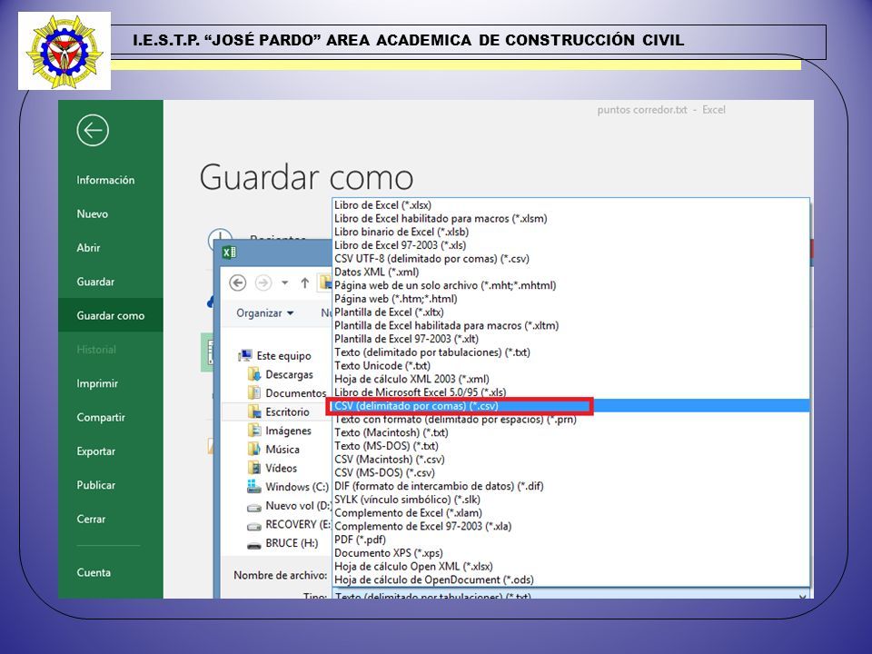Viewport: 872px width, 654px height.
Task: Click the Documentos folder icon
Action: click(x=254, y=392)
